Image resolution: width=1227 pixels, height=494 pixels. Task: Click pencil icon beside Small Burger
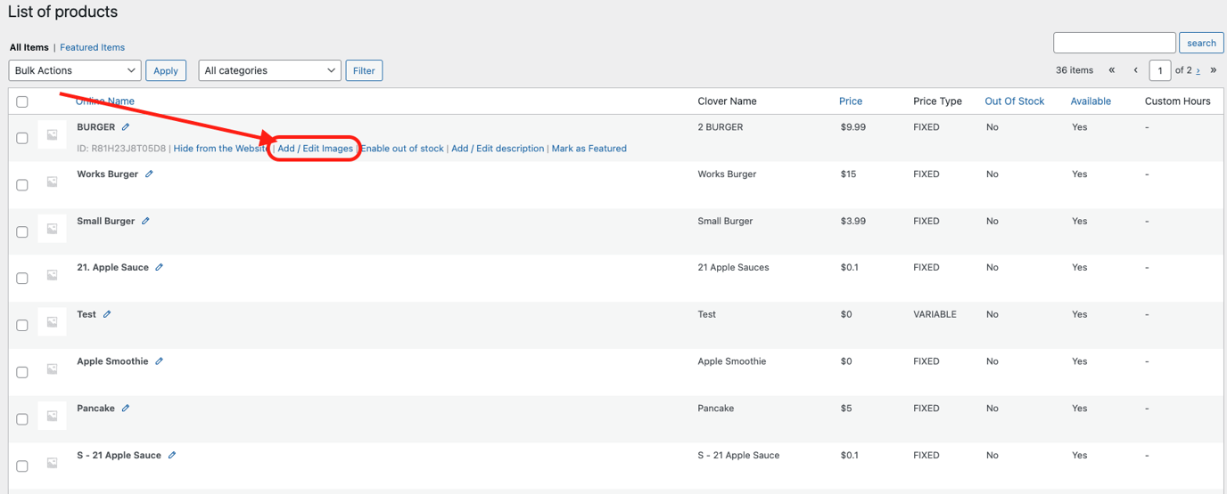(x=145, y=221)
